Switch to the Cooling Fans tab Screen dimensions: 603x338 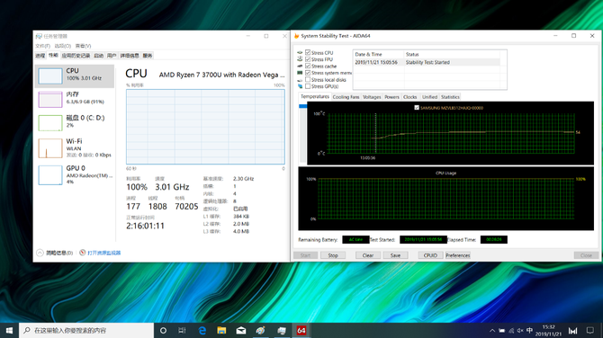[x=346, y=97]
